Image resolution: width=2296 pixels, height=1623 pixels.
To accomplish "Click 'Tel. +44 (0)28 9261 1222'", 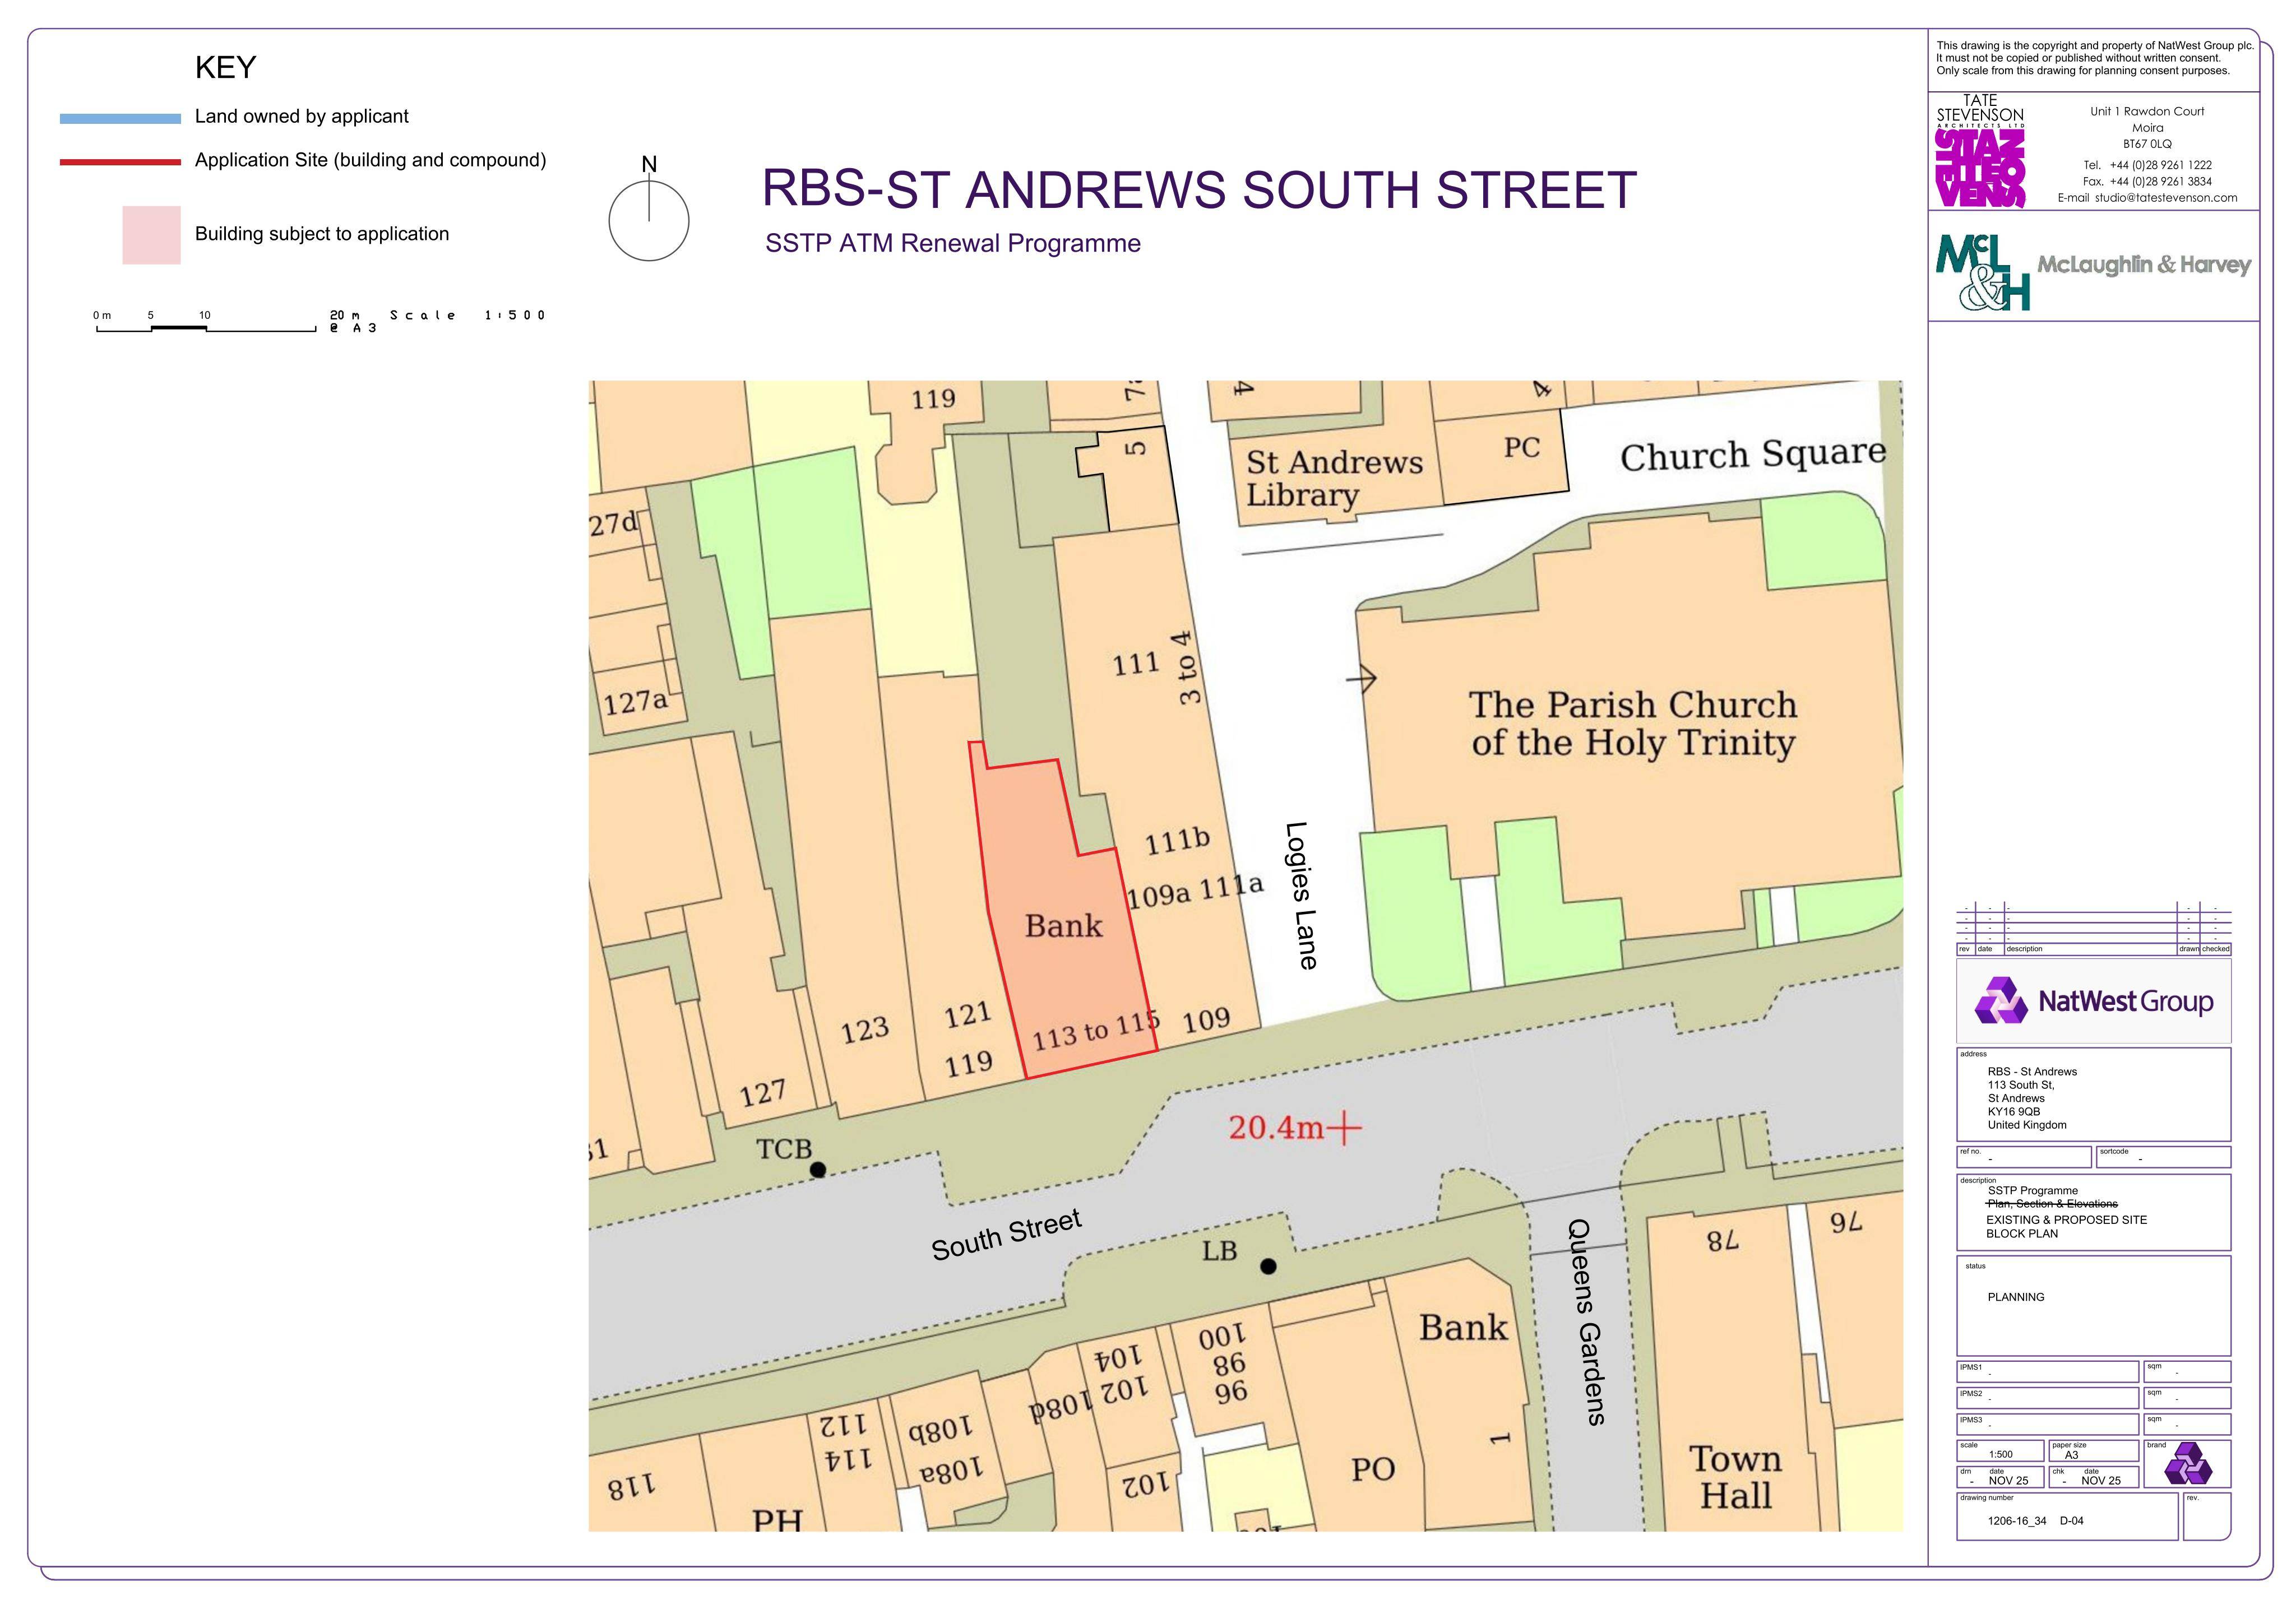I will coord(2147,166).
